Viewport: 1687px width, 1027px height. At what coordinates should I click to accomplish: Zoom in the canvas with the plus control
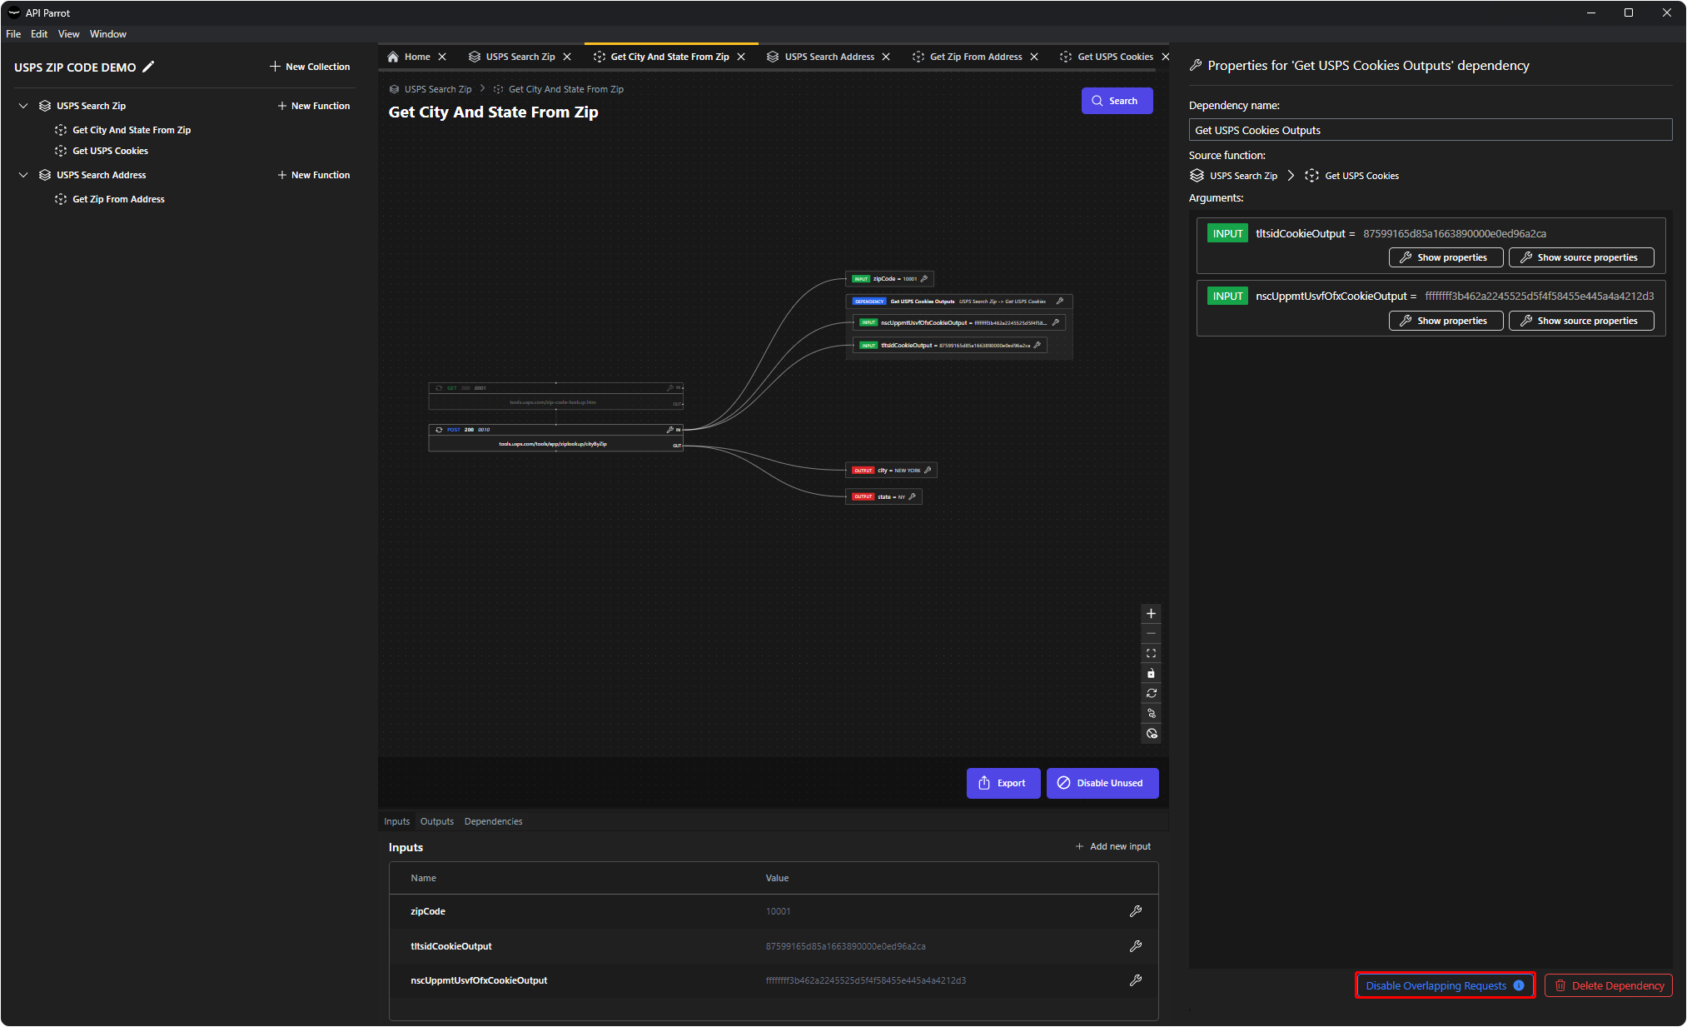tap(1151, 614)
